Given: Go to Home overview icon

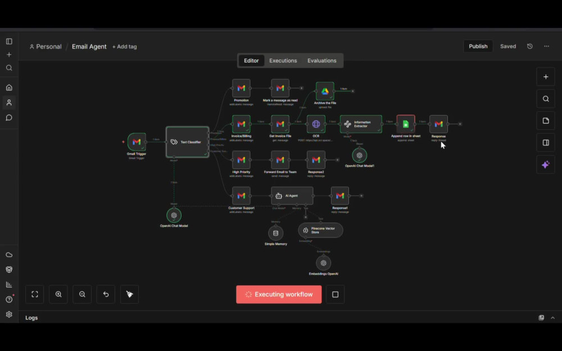Looking at the screenshot, I should click(x=9, y=88).
